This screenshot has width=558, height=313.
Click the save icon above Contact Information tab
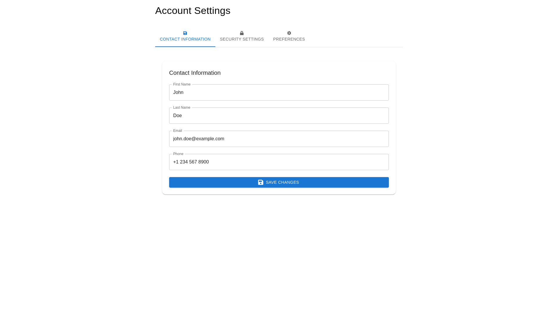(185, 33)
